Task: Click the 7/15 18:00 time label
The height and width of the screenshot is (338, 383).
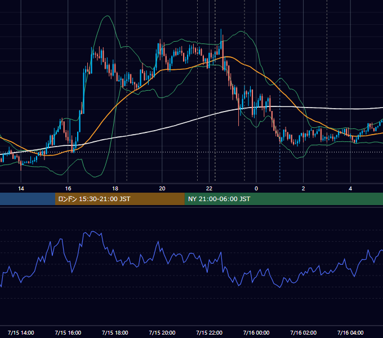Action: coord(115,332)
